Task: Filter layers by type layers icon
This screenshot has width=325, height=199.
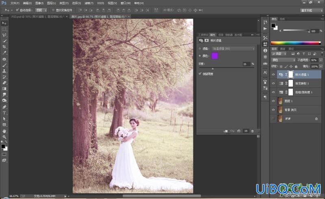Action: [x=303, y=54]
